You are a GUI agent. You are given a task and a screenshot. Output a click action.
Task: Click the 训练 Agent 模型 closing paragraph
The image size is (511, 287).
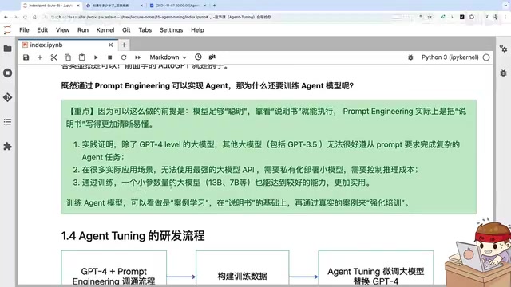tap(238, 203)
